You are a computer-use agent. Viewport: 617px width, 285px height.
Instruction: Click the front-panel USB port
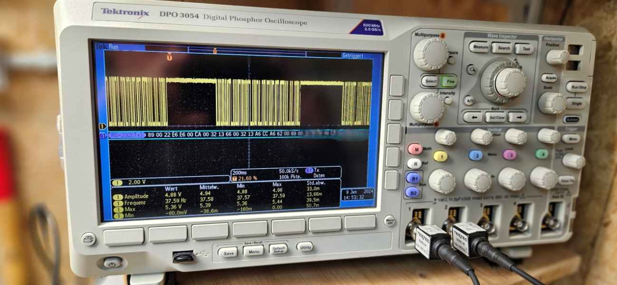(x=183, y=257)
